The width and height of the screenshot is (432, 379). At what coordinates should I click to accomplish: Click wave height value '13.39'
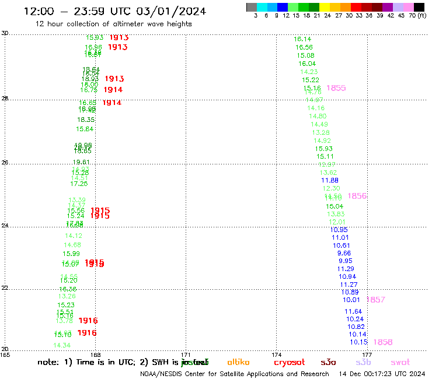pos(77,200)
